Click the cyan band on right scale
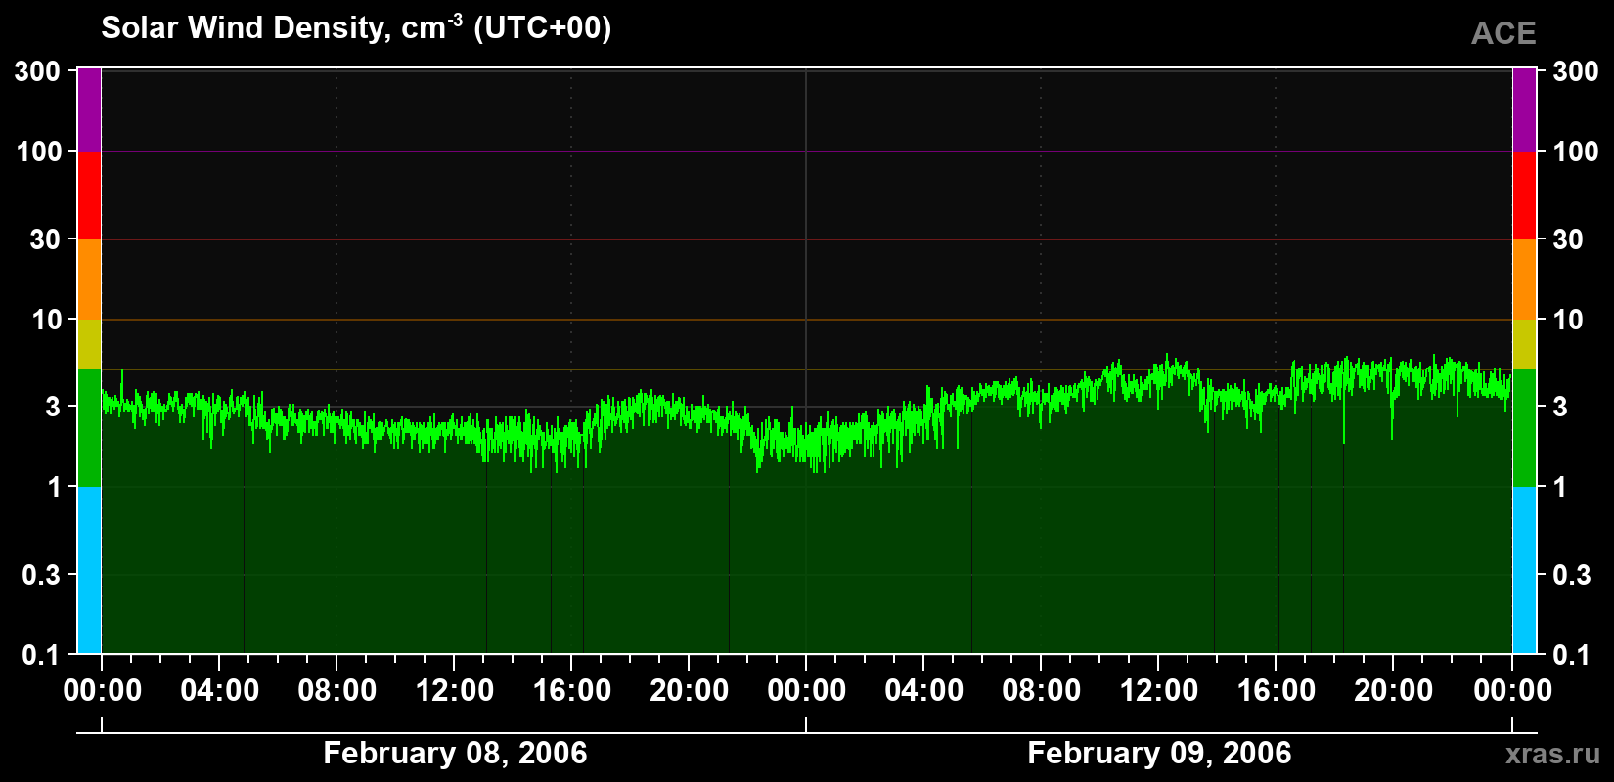1614x782 pixels. click(1524, 570)
